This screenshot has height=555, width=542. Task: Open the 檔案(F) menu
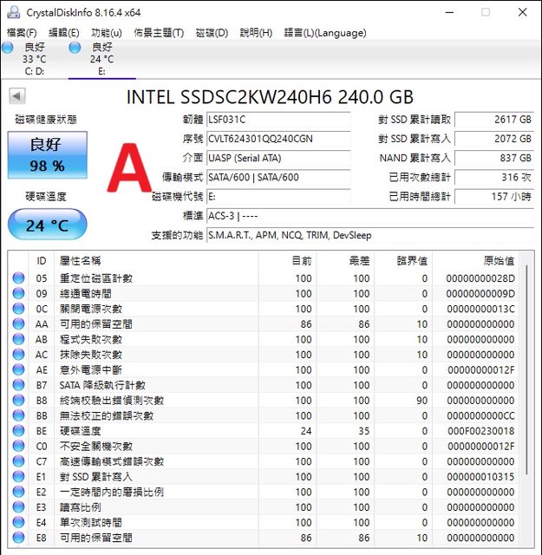click(22, 33)
